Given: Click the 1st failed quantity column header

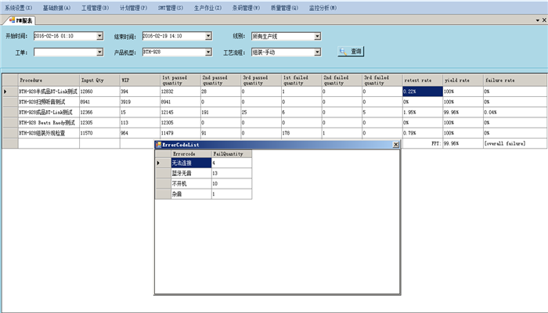Looking at the screenshot, I should 301,80.
